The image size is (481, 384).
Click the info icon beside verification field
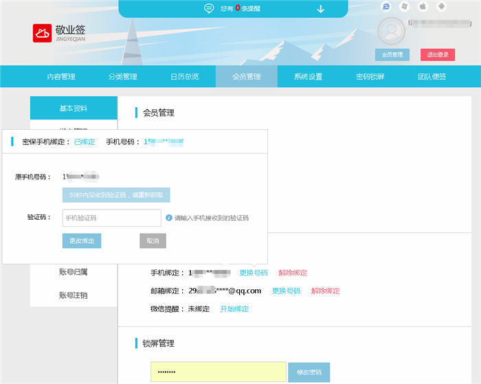click(x=168, y=218)
